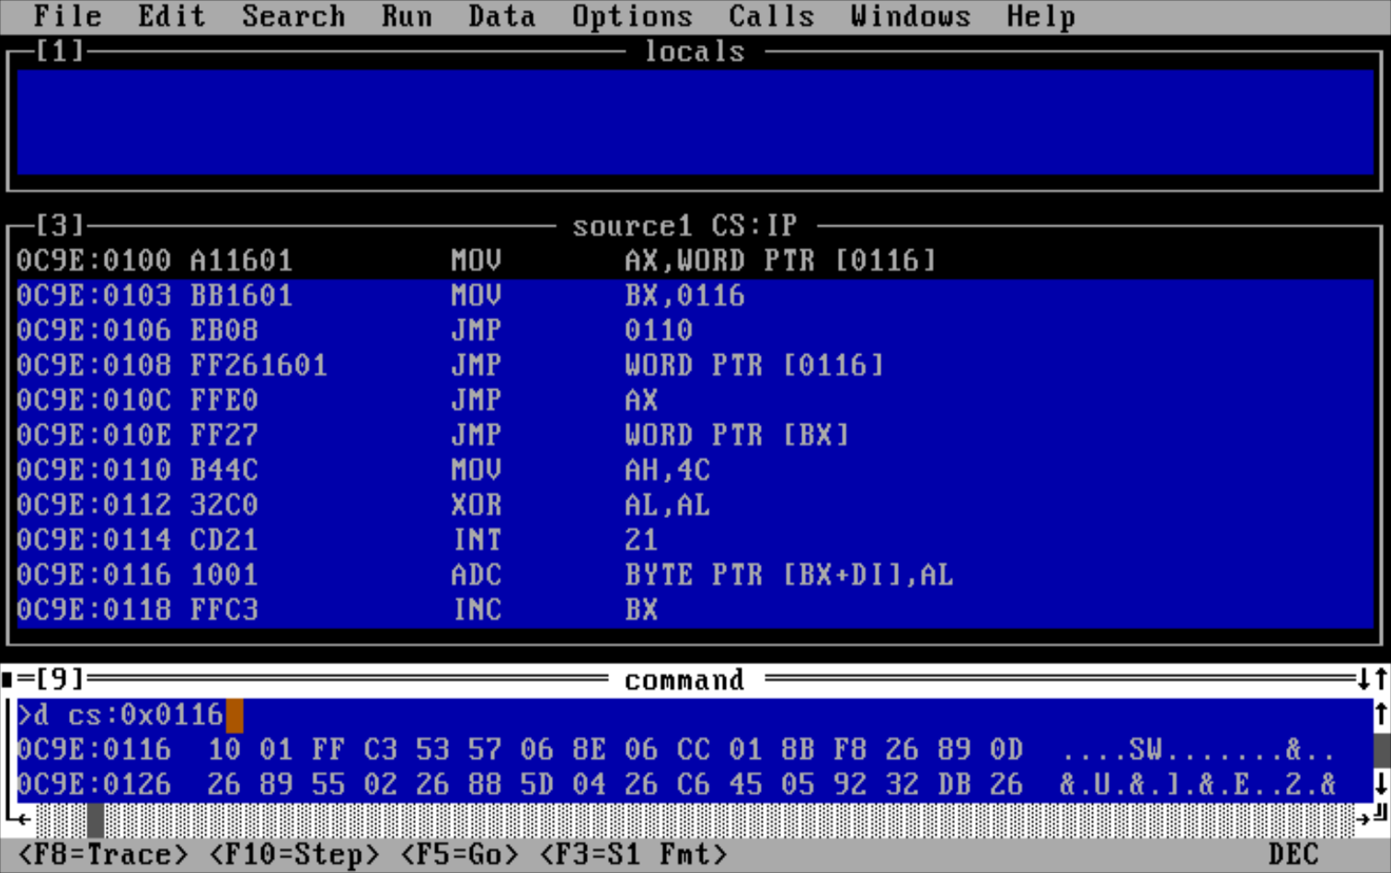Viewport: 1391px width, 873px height.
Task: Maximize the command window using the up arrow
Action: click(x=1381, y=679)
